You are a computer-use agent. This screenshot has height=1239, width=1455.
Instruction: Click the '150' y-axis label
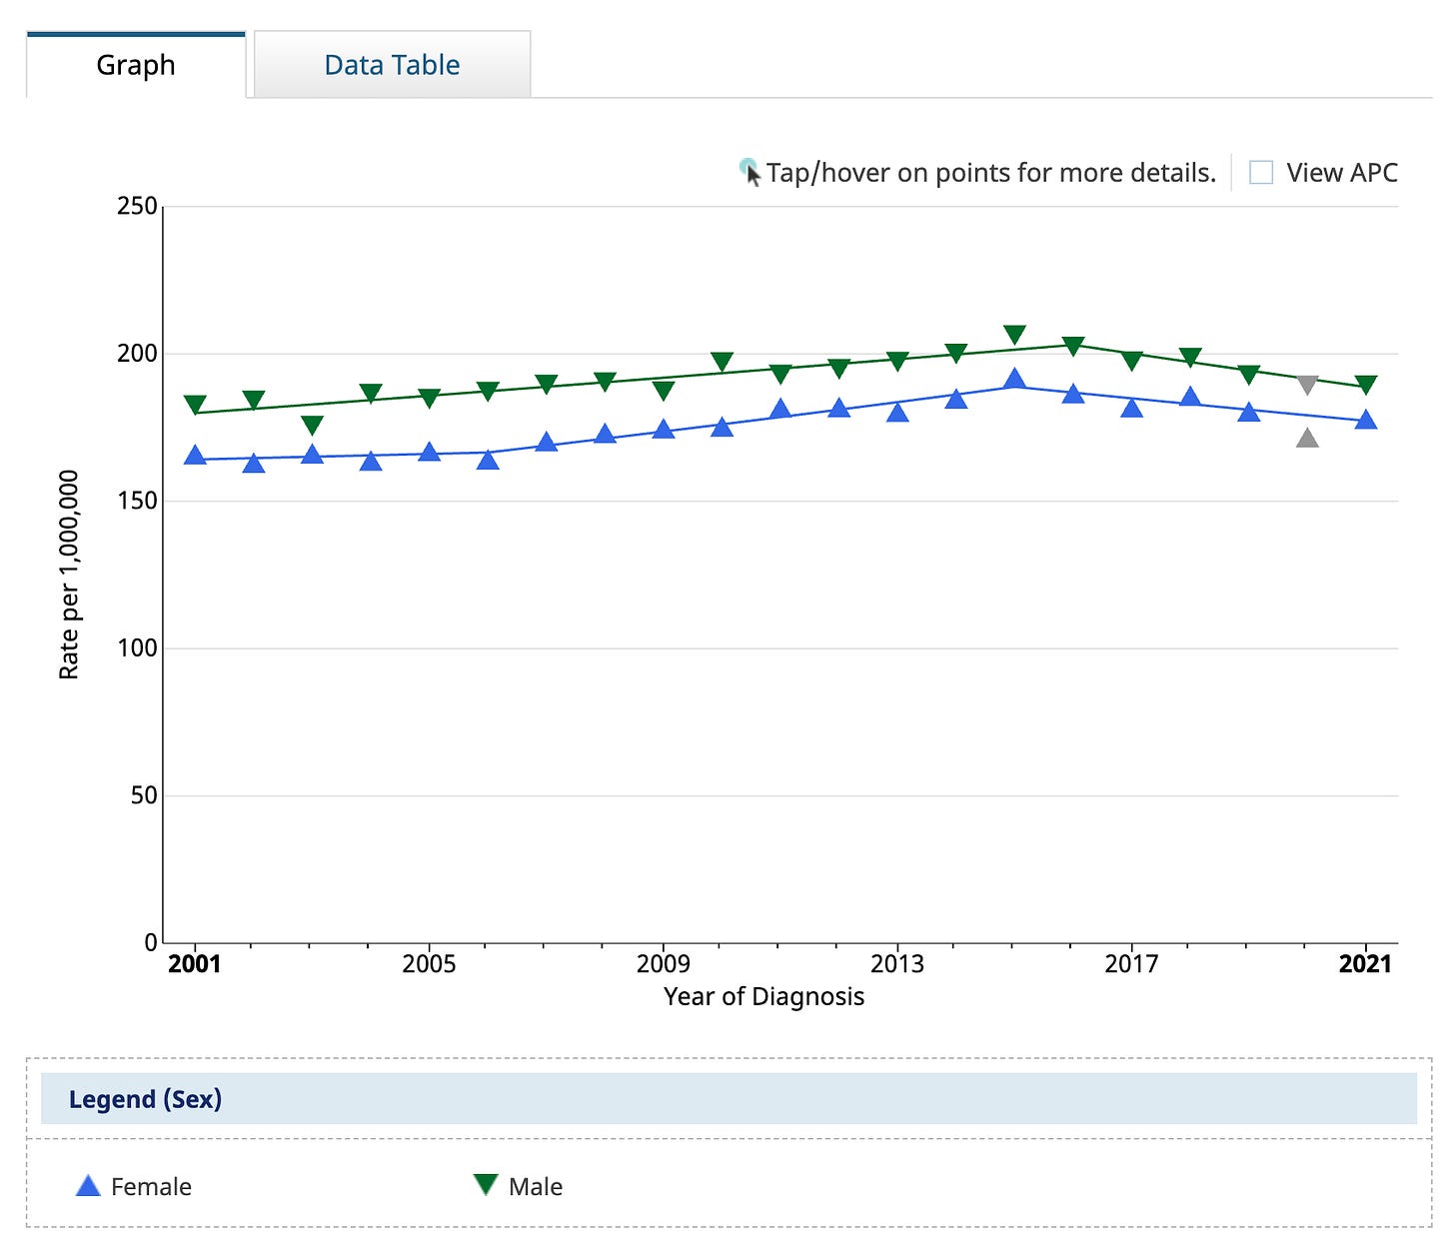tap(138, 501)
